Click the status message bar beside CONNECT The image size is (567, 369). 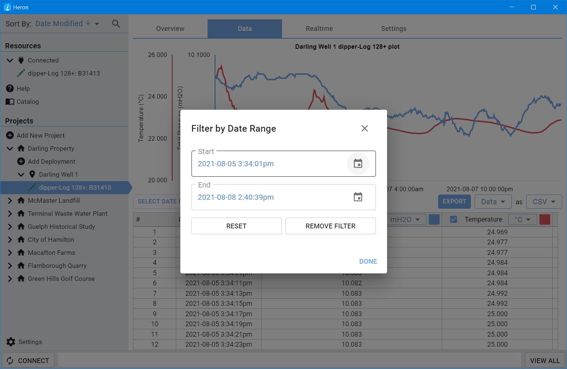point(289,360)
